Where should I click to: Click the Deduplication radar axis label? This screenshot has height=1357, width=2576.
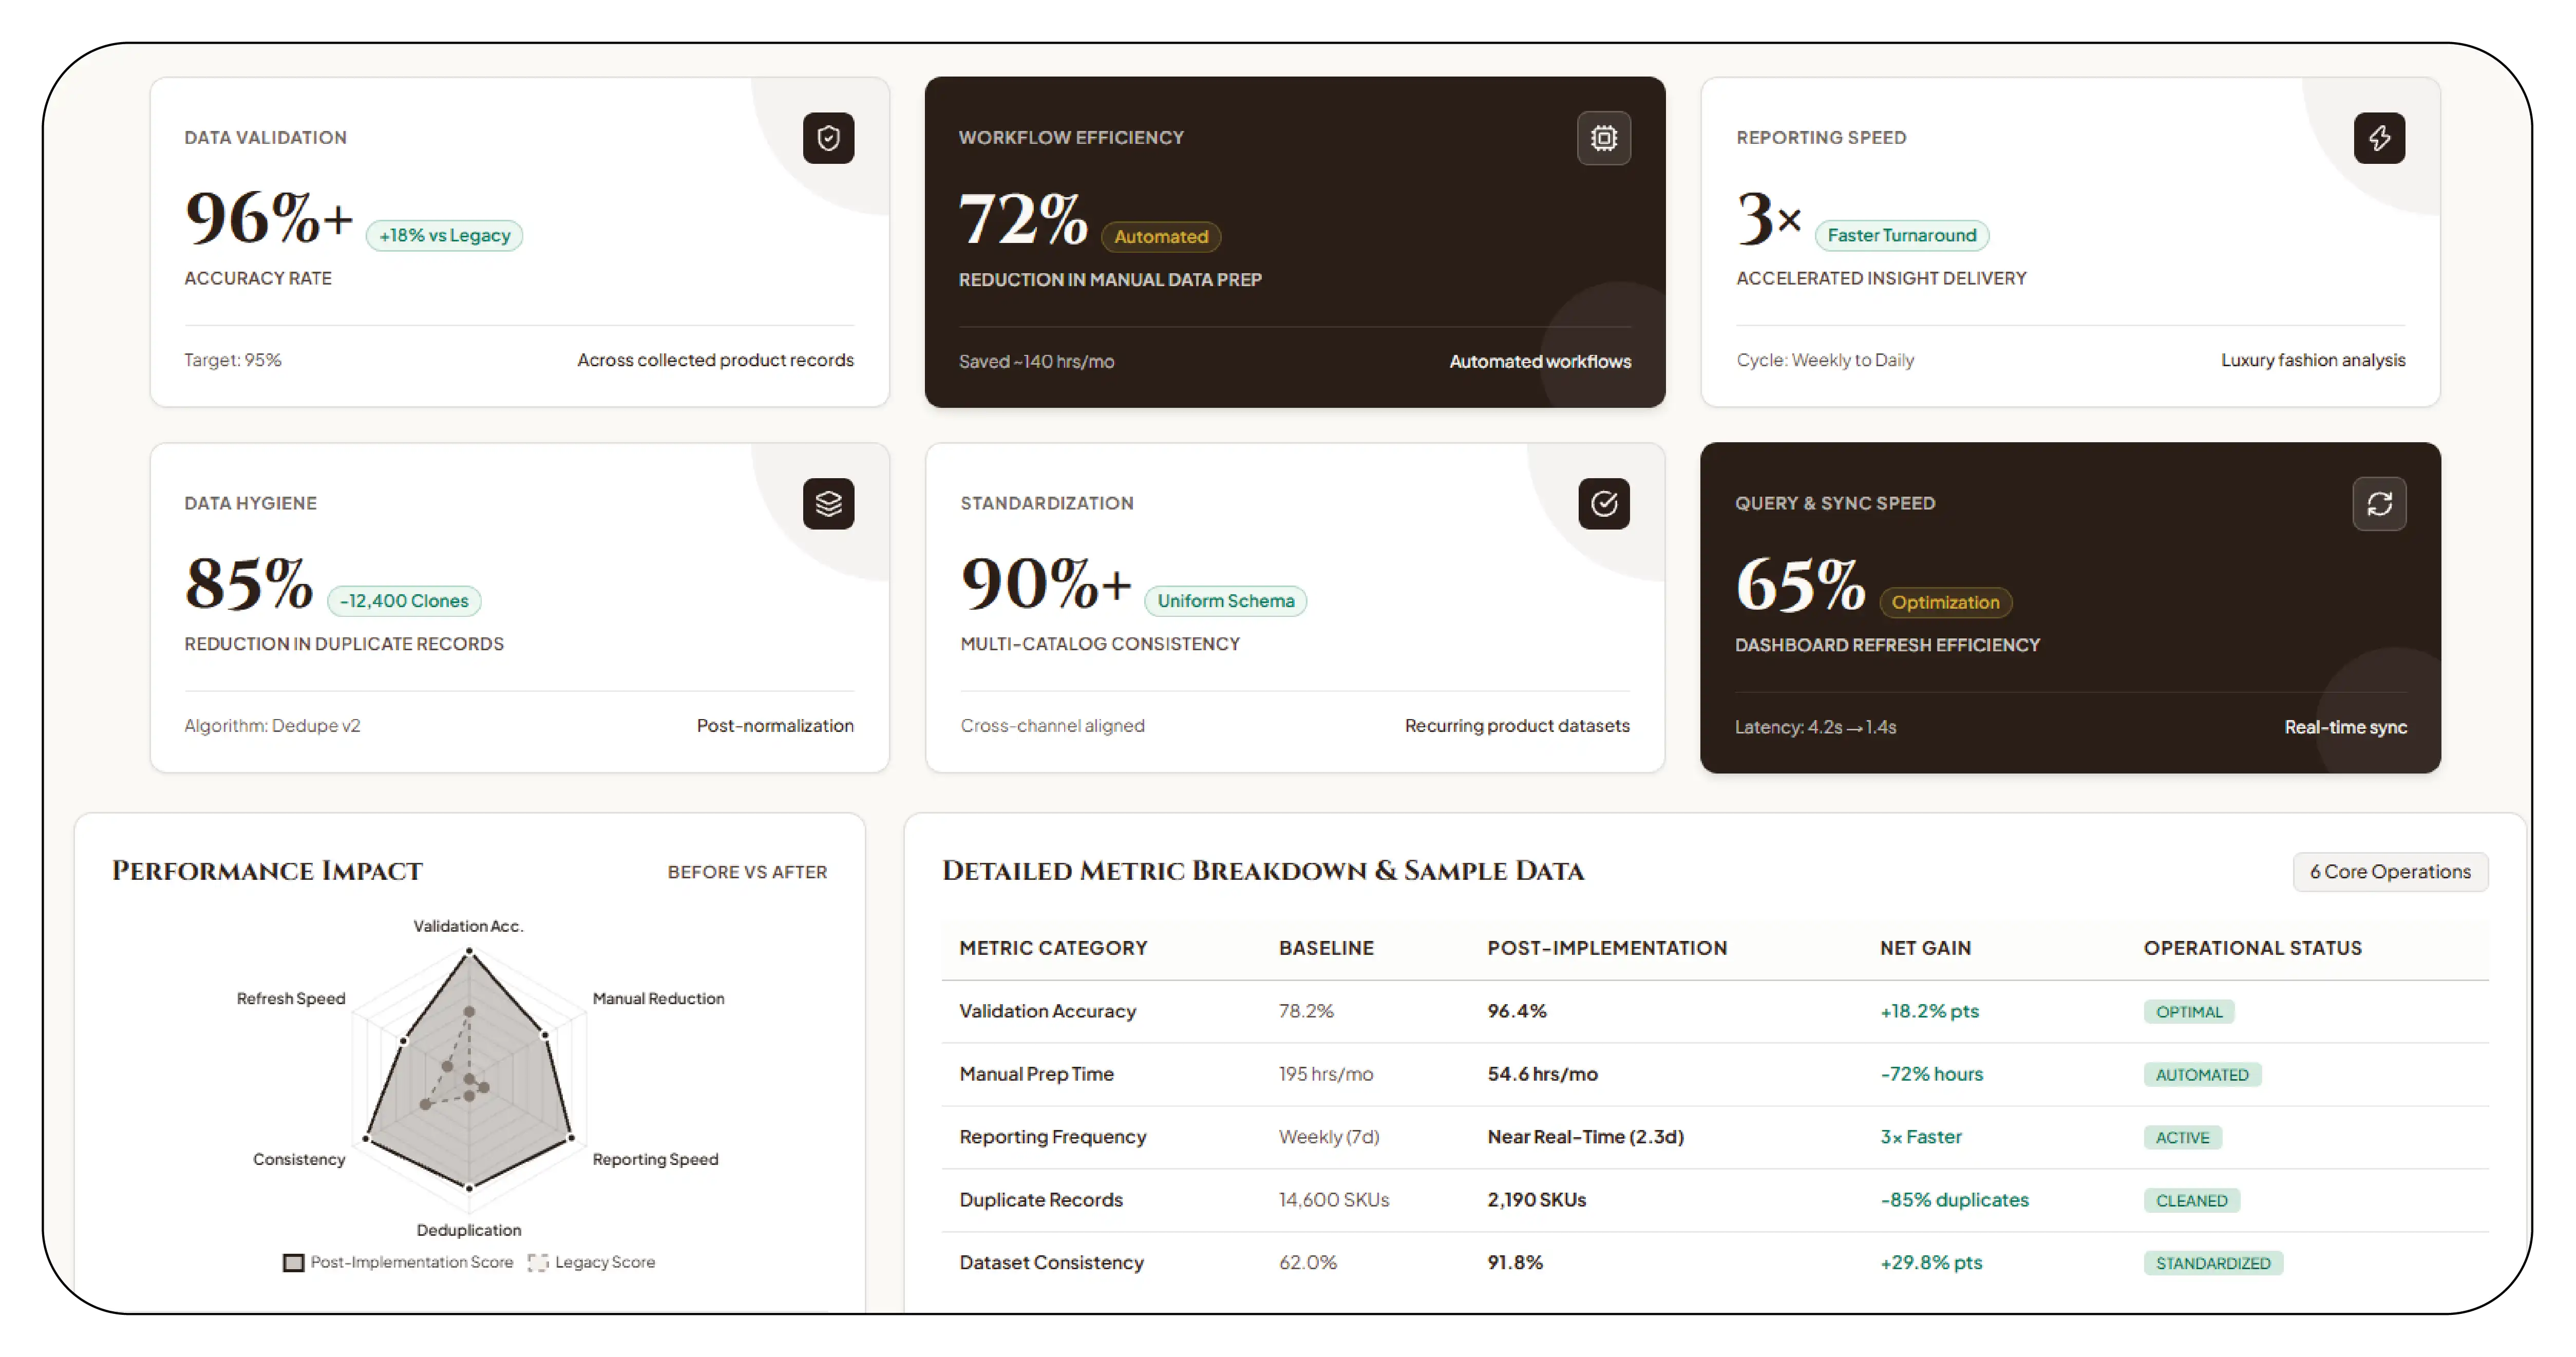468,1230
